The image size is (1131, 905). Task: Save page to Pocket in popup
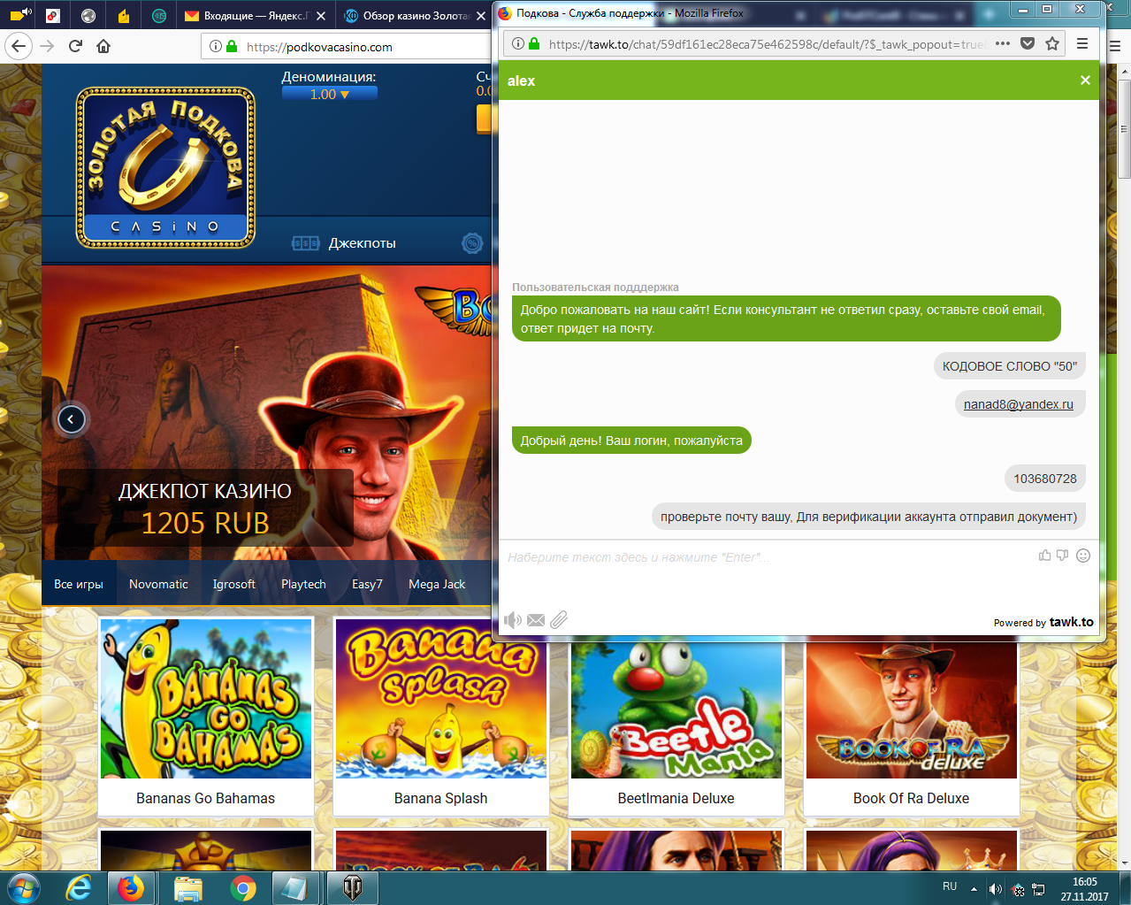coord(1028,43)
